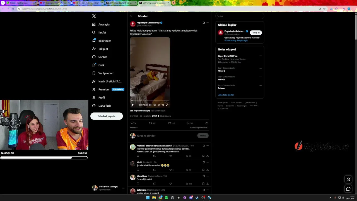Play the video in the post
The width and height of the screenshot is (357, 201).
point(133,105)
